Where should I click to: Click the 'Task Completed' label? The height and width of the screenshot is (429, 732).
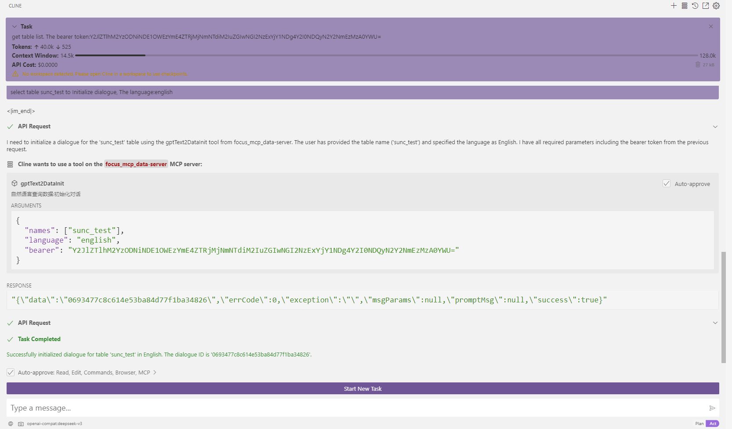click(x=39, y=339)
